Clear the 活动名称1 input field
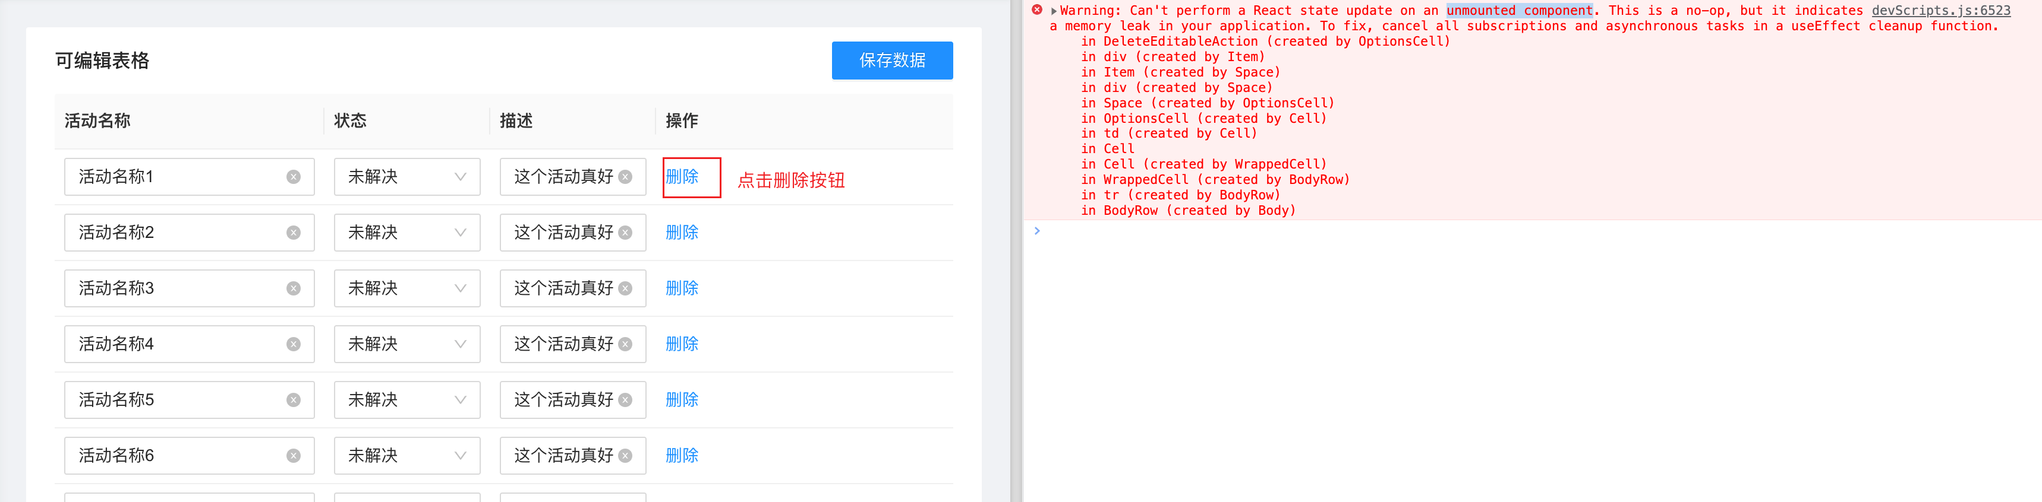The height and width of the screenshot is (502, 2042). tap(294, 177)
